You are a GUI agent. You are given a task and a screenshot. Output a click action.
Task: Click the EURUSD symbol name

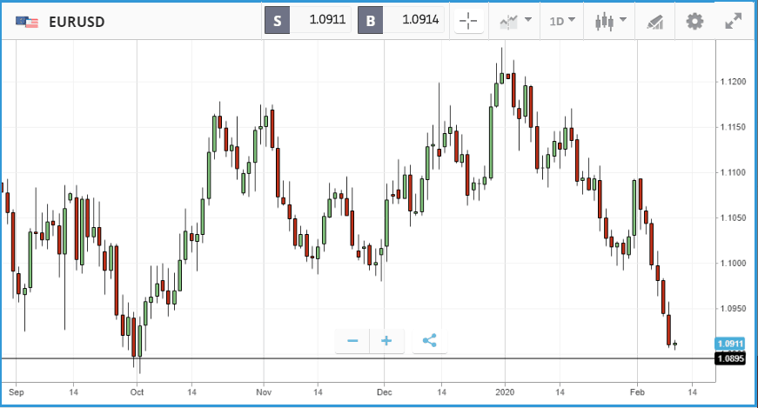tap(77, 23)
